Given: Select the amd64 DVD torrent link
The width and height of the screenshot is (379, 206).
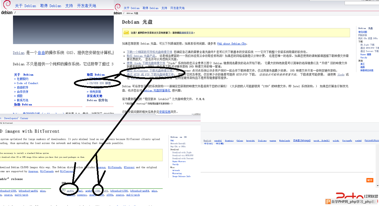Looking at the screenshot, I should click(x=70, y=191).
